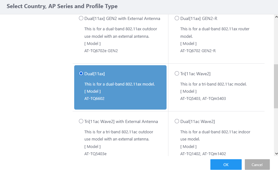This screenshot has height=177, width=278.
Task: Select Dual[11ax] GEN2 with External Antenna radio button
Action: coord(81,18)
